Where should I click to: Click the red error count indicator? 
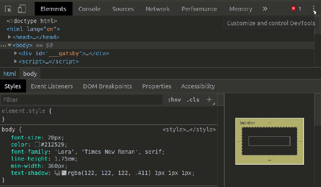pos(296,9)
